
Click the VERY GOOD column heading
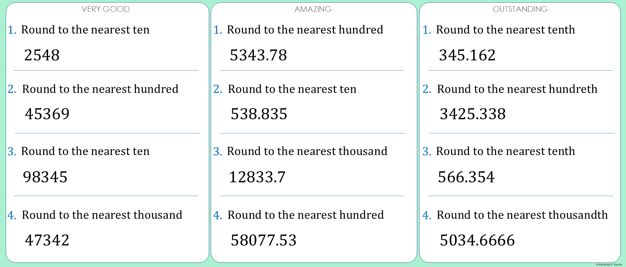[x=106, y=9]
